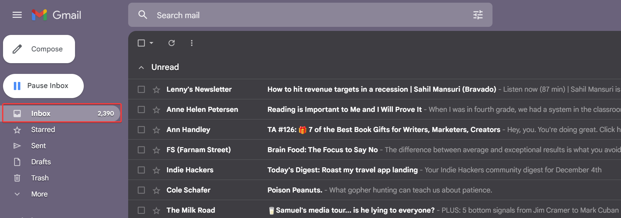The width and height of the screenshot is (621, 218).
Task: Select the Indie Hackers email checkbox
Action: 141,170
